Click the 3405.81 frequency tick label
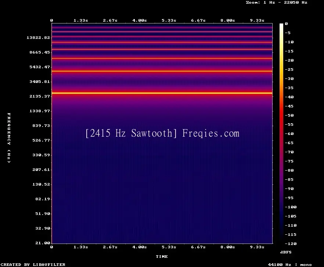Viewport: 324px width, 267px height. click(x=40, y=81)
